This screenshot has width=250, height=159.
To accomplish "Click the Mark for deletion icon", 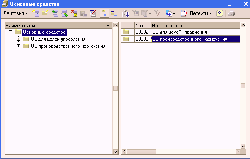I will 74,13.
